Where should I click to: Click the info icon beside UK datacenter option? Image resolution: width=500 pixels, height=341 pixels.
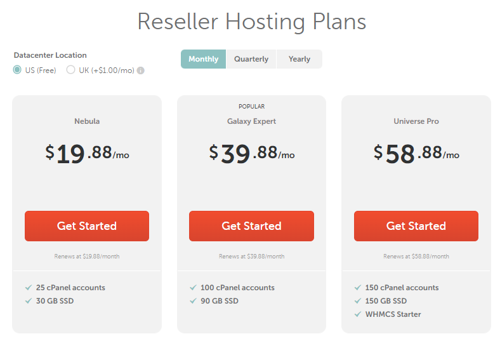pyautogui.click(x=141, y=70)
